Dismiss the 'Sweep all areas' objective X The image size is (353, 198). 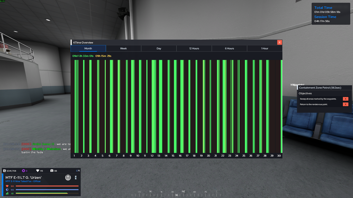(x=346, y=99)
